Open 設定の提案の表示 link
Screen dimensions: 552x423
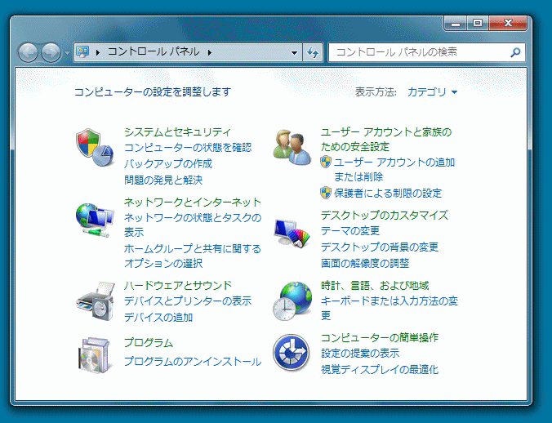point(360,353)
